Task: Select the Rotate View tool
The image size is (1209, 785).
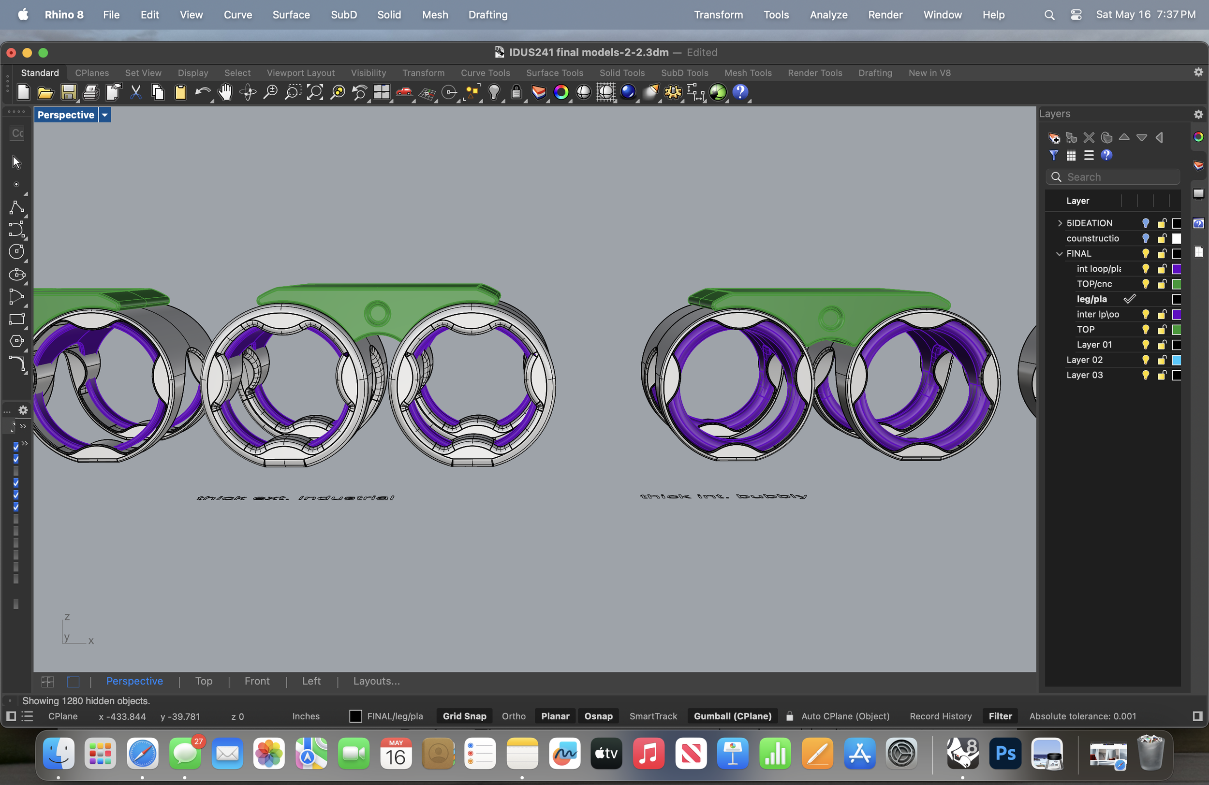Action: click(x=248, y=92)
